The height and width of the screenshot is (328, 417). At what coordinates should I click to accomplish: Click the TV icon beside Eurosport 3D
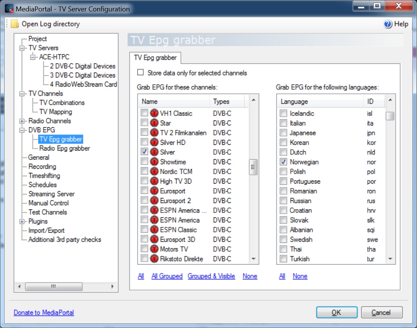tap(154, 239)
